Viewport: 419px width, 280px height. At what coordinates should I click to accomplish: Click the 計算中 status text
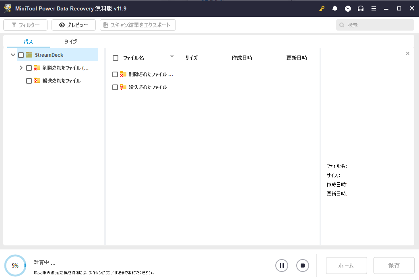44,262
